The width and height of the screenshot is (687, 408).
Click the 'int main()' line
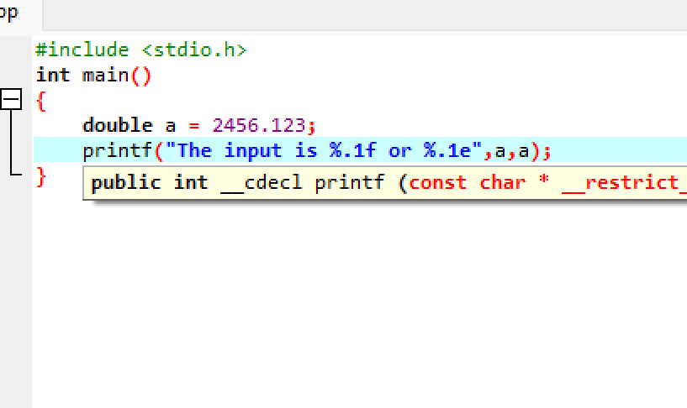click(93, 76)
